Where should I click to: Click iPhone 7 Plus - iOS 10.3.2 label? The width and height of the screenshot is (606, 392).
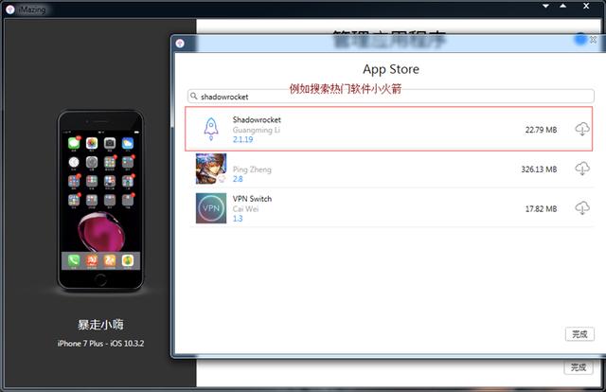tap(100, 344)
